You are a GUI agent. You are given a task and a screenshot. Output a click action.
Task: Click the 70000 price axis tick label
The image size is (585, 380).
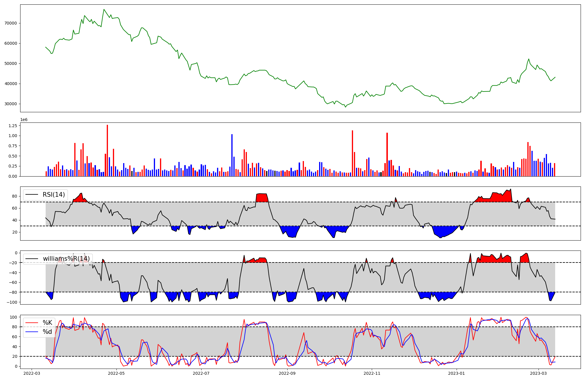pyautogui.click(x=11, y=23)
